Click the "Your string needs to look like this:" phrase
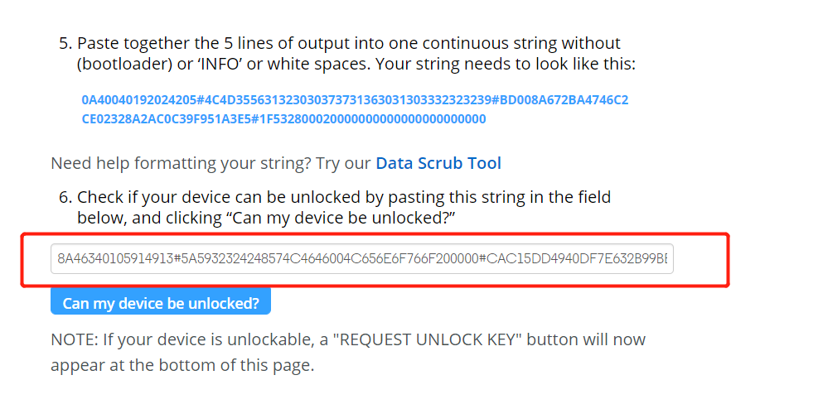This screenshot has width=823, height=404. [x=506, y=65]
